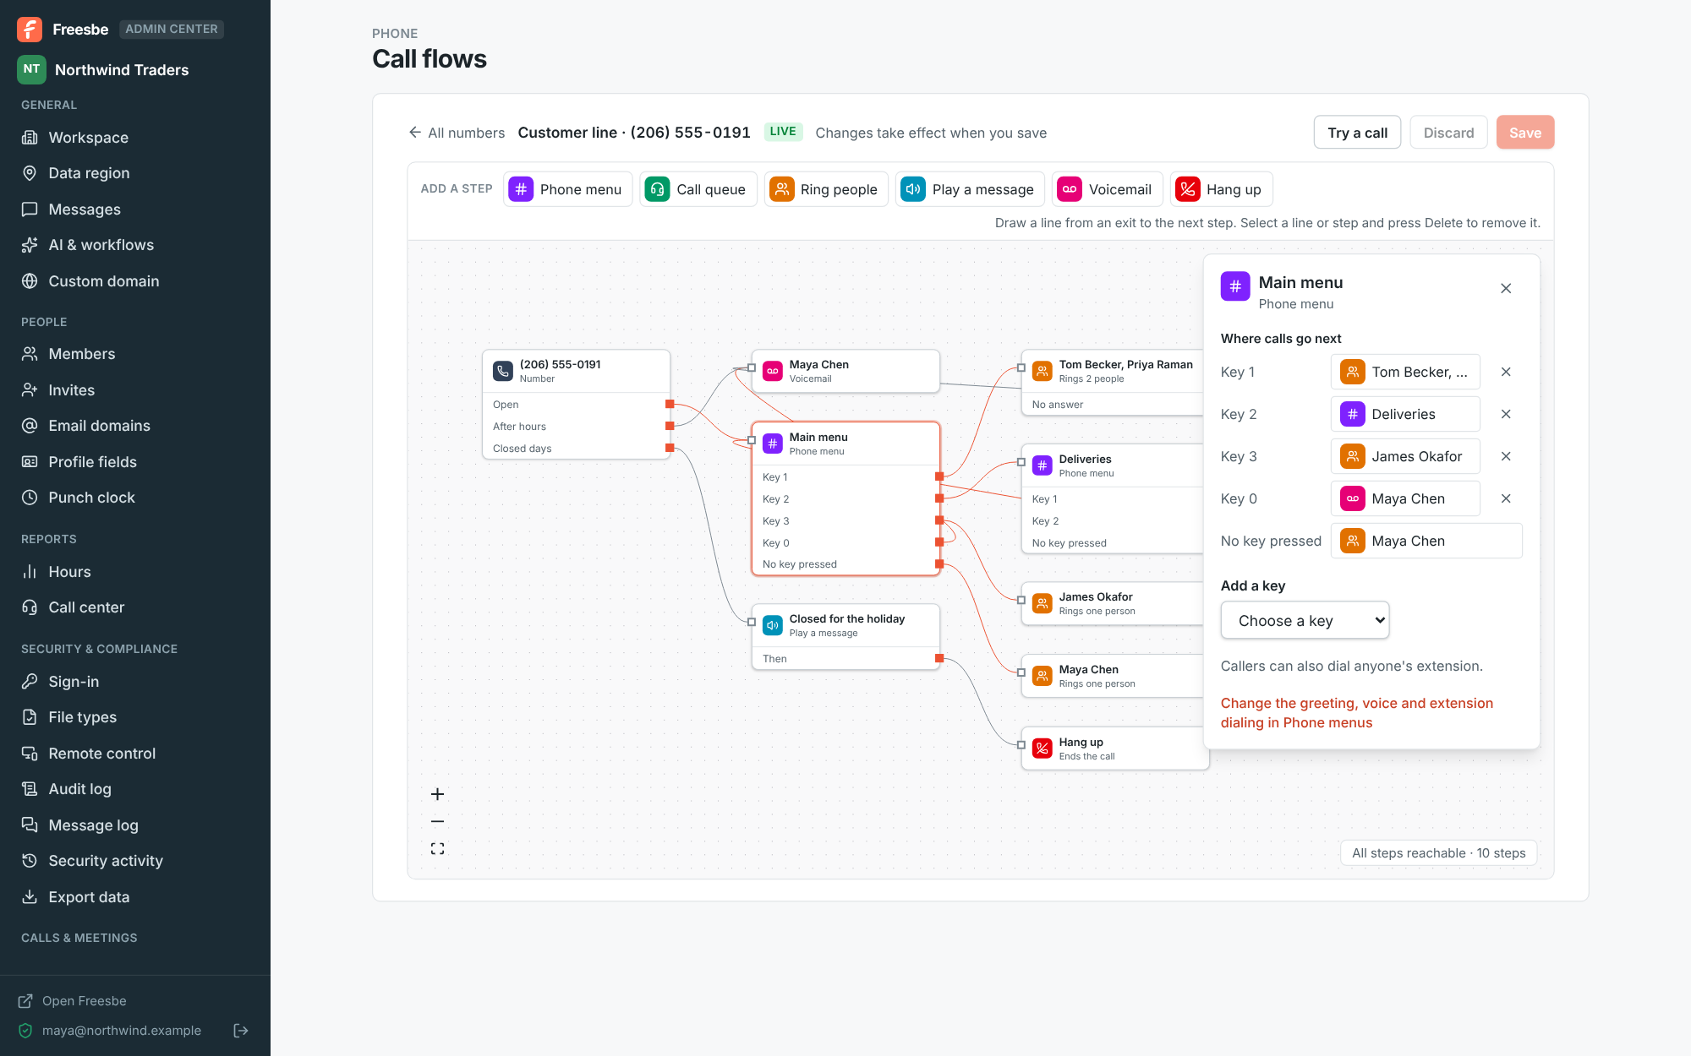Go back to All numbers

pyautogui.click(x=457, y=133)
